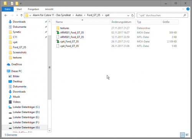Screen dimensions: 192x139
Task: Click the 02.11.2017 16:27 date cell
Action: [x=120, y=33]
